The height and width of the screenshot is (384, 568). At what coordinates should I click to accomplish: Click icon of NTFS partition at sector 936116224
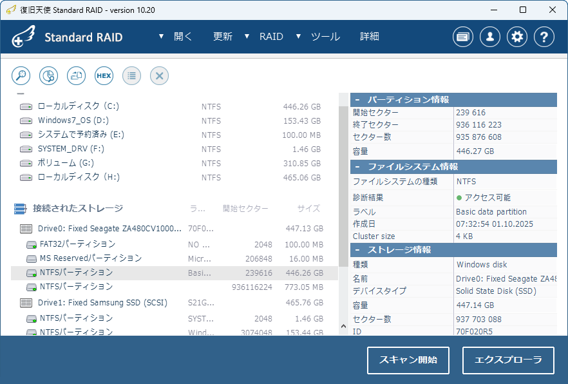pyautogui.click(x=32, y=287)
